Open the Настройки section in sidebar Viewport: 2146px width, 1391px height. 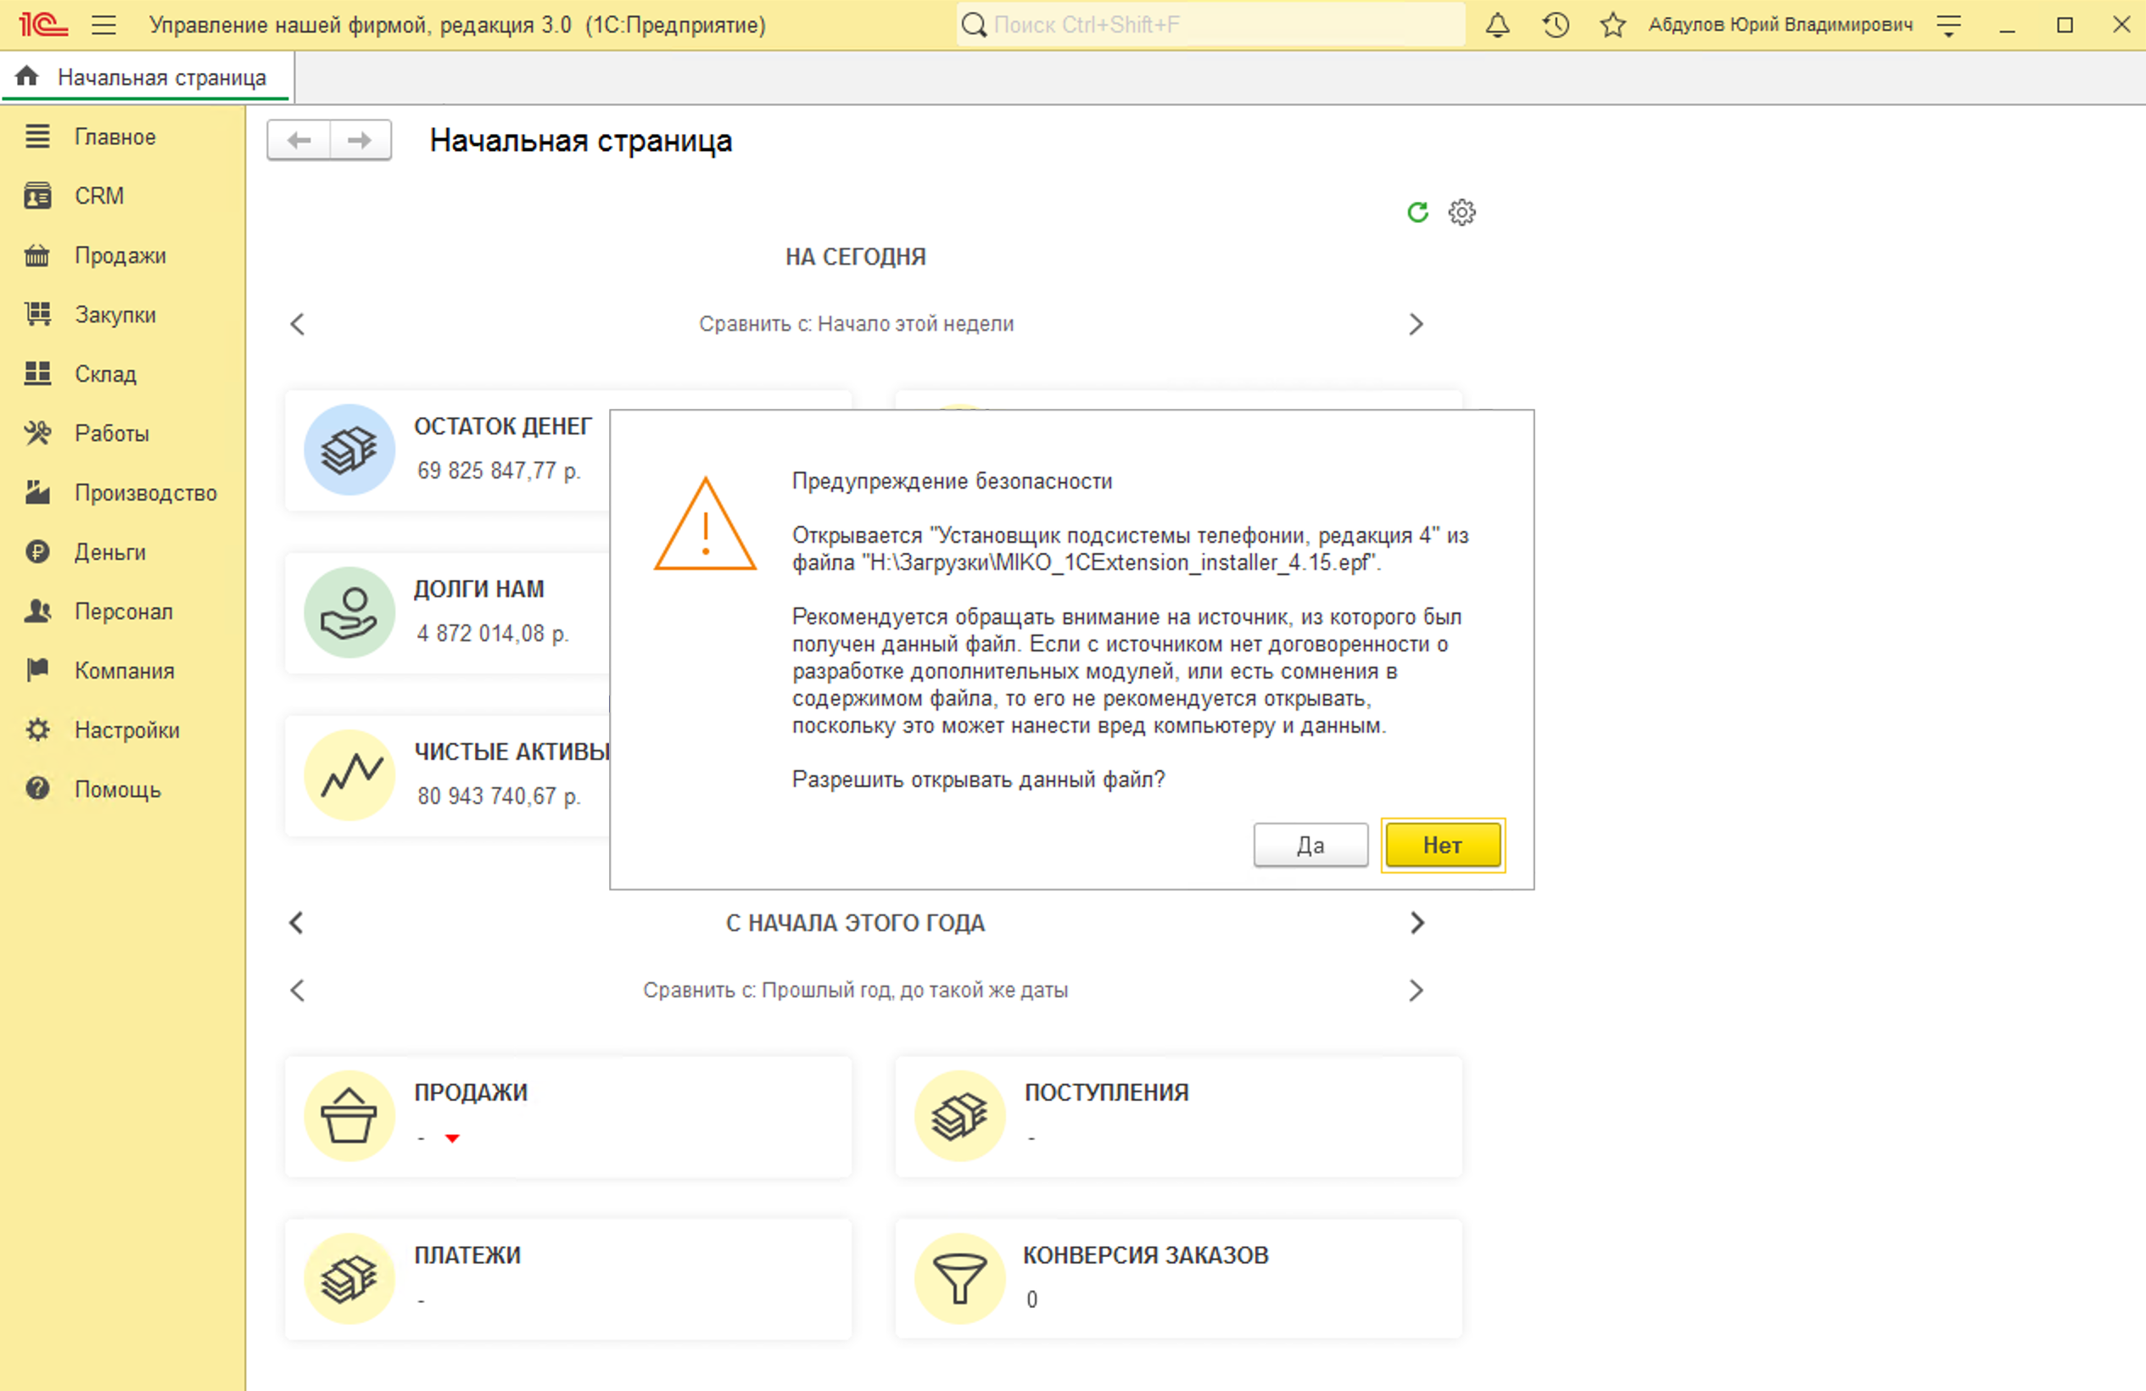pos(126,730)
